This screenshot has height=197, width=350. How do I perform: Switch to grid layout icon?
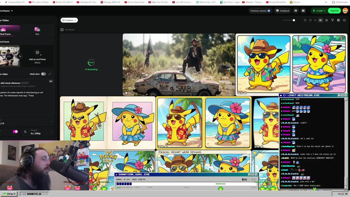338,20
